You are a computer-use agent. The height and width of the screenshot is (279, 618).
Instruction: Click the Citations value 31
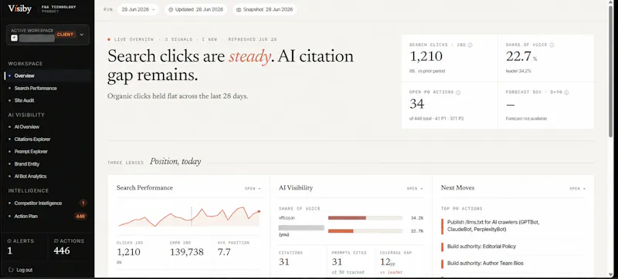(x=284, y=262)
